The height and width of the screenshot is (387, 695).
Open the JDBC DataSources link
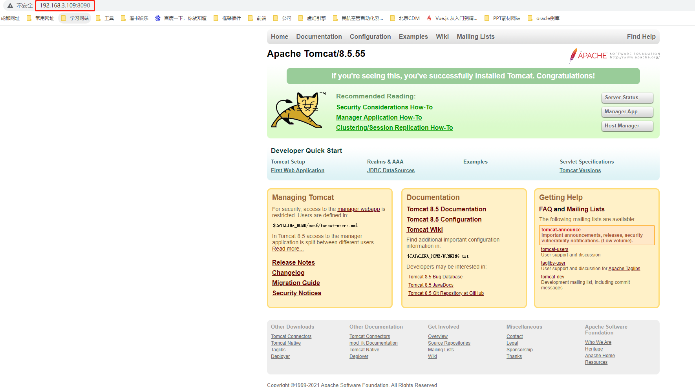coord(391,170)
